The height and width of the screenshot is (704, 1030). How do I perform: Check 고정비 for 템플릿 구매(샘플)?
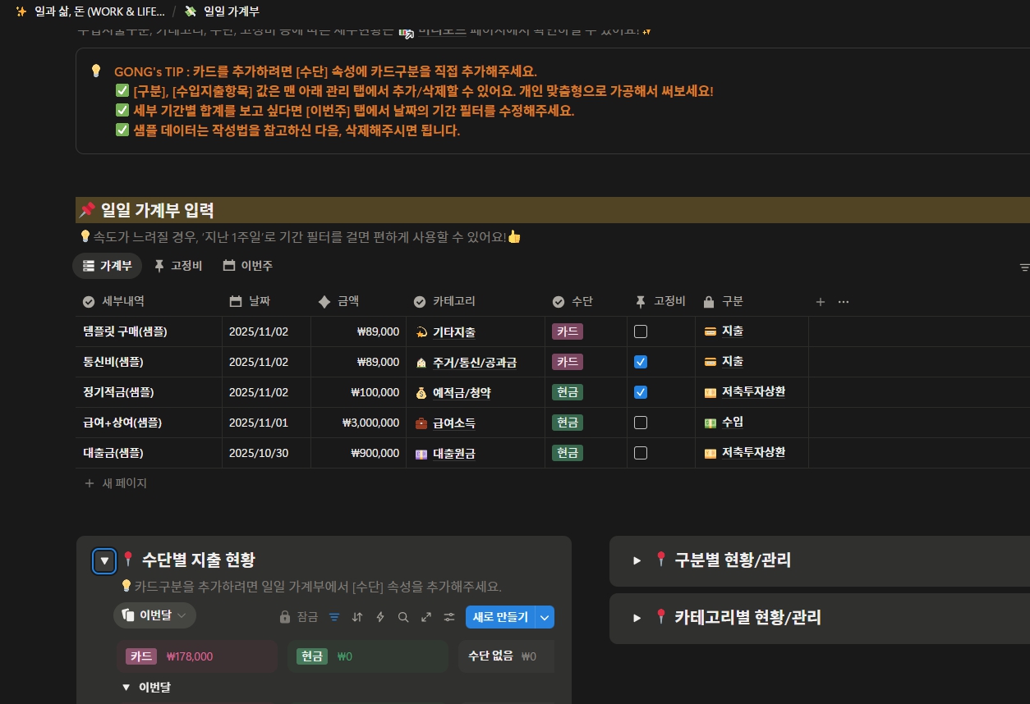tap(641, 331)
